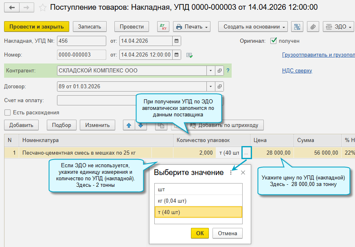Viewport: 355px width, 247px height.
Task: Click N column header
Action: click(x=11, y=140)
